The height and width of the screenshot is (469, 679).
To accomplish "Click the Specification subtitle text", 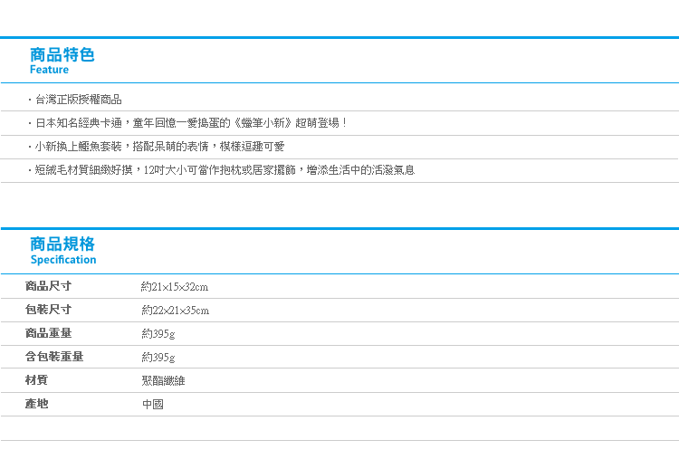I will tap(63, 260).
